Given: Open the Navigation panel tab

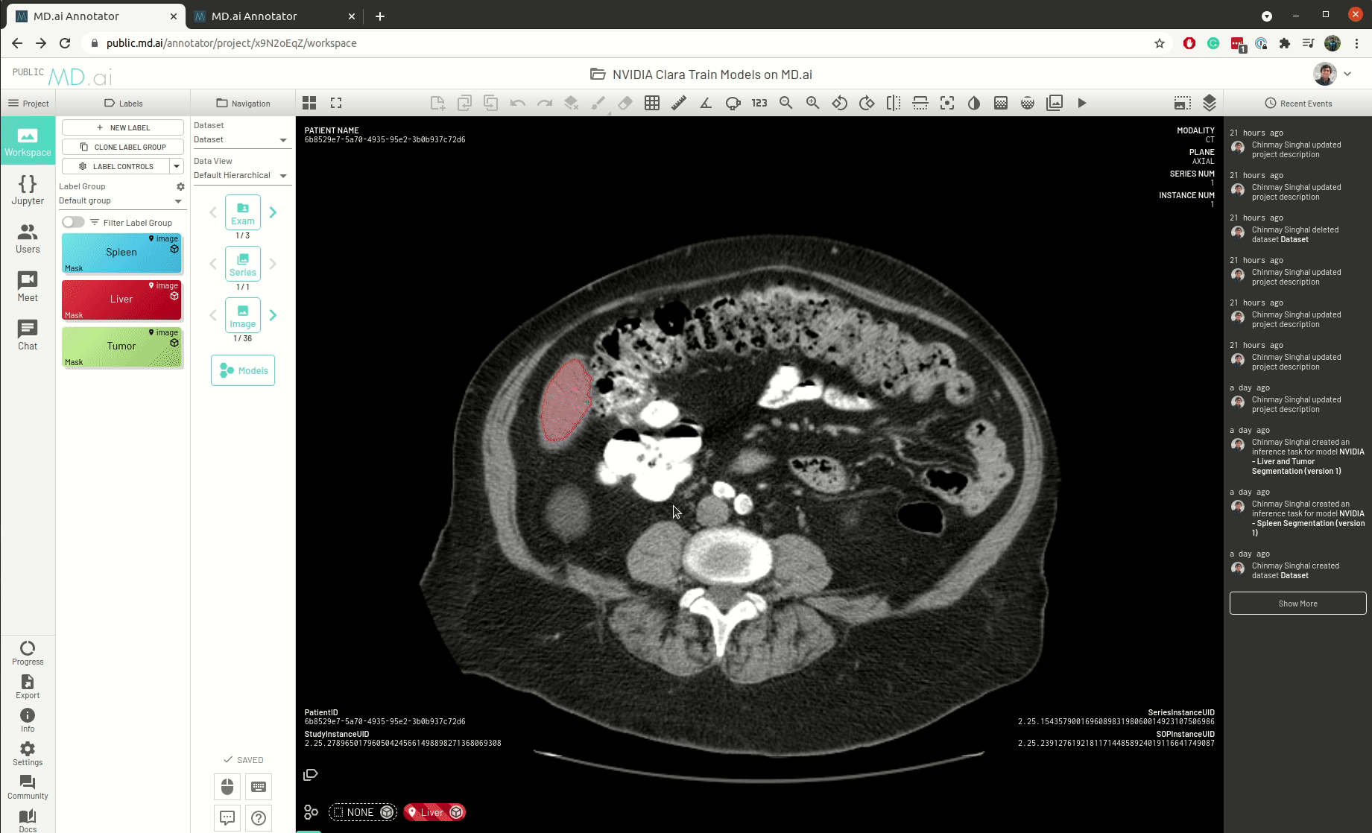Looking at the screenshot, I should (243, 104).
